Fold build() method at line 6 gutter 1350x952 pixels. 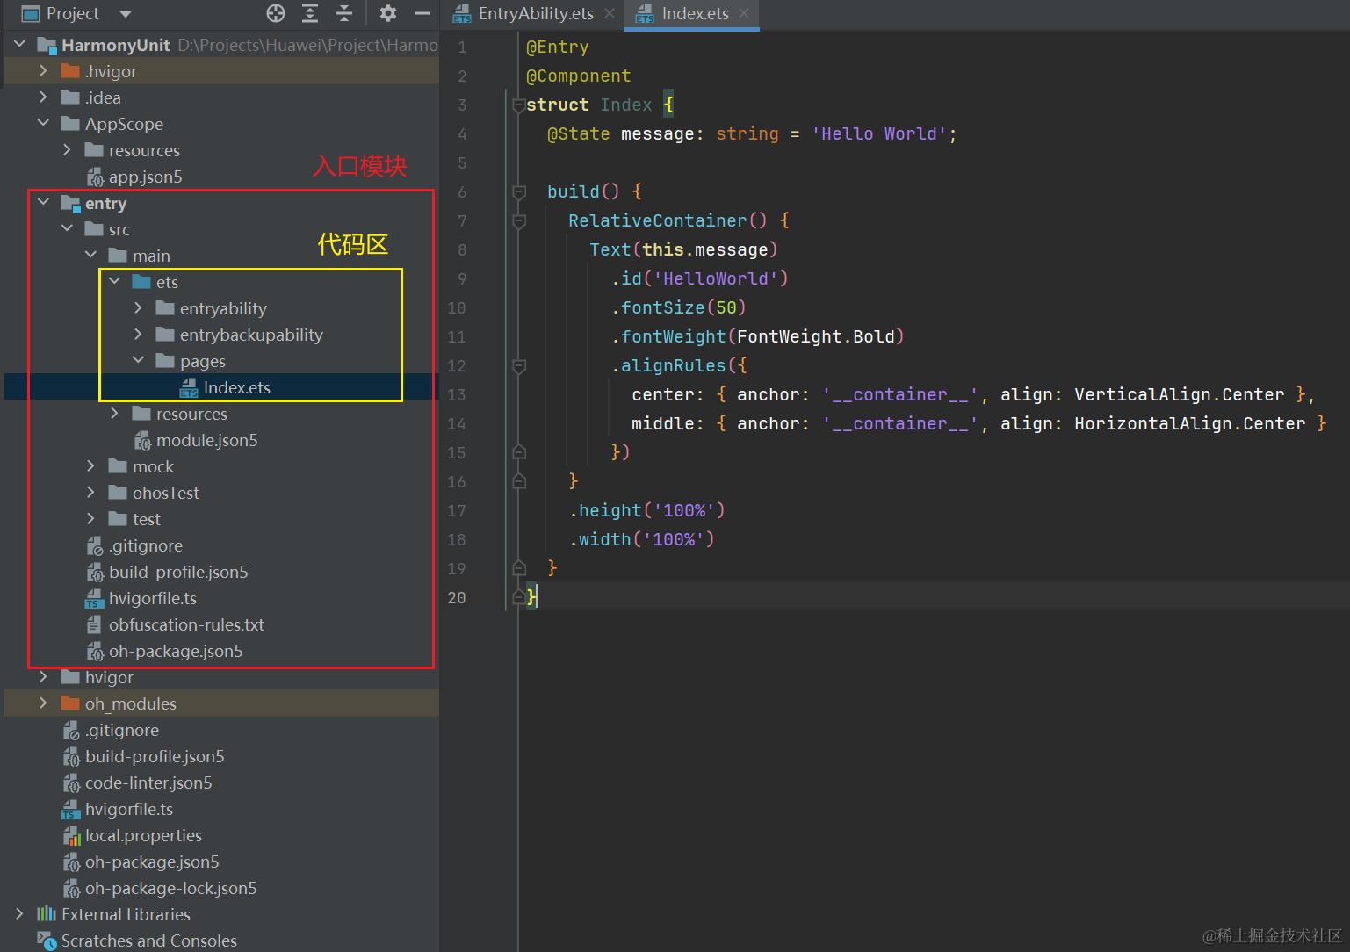click(518, 191)
